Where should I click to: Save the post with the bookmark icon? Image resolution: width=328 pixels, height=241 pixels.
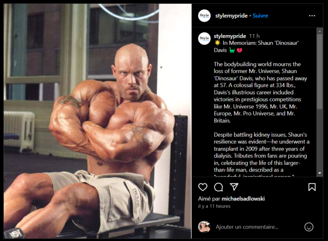[312, 187]
